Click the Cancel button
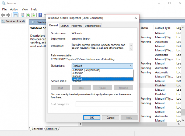Viewport: 185px width, 136px height. [x=110, y=118]
